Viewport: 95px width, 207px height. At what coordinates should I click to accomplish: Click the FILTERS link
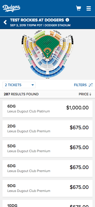80,85
